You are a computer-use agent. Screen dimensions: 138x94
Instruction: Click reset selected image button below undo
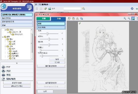51,66
